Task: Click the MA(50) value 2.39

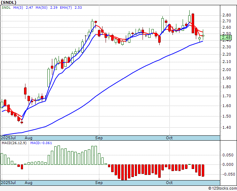Action: (x=54, y=8)
